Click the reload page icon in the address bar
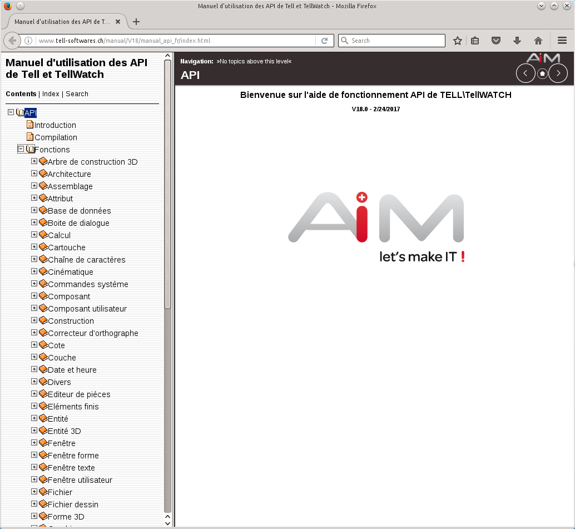575x529 pixels. click(324, 41)
